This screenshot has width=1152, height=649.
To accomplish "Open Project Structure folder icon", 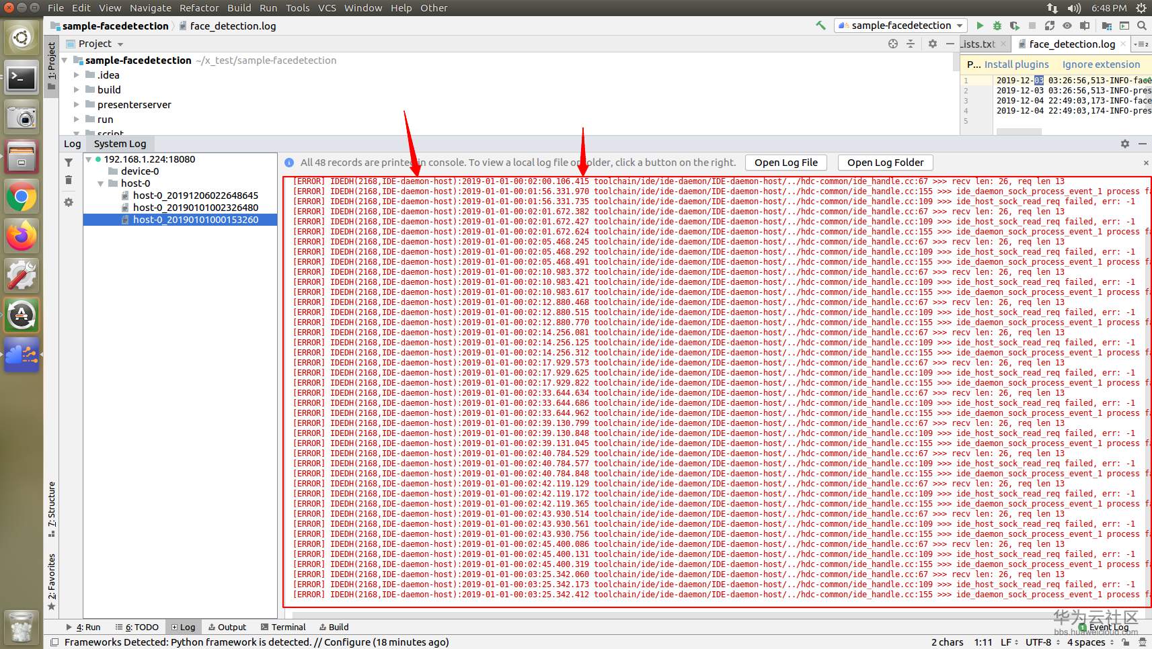I will [x=1107, y=26].
